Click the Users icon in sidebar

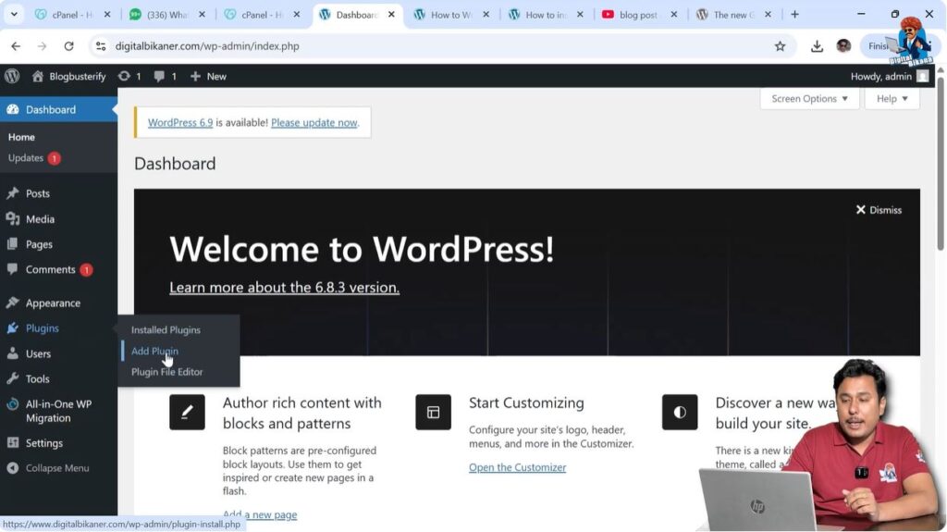pyautogui.click(x=13, y=353)
